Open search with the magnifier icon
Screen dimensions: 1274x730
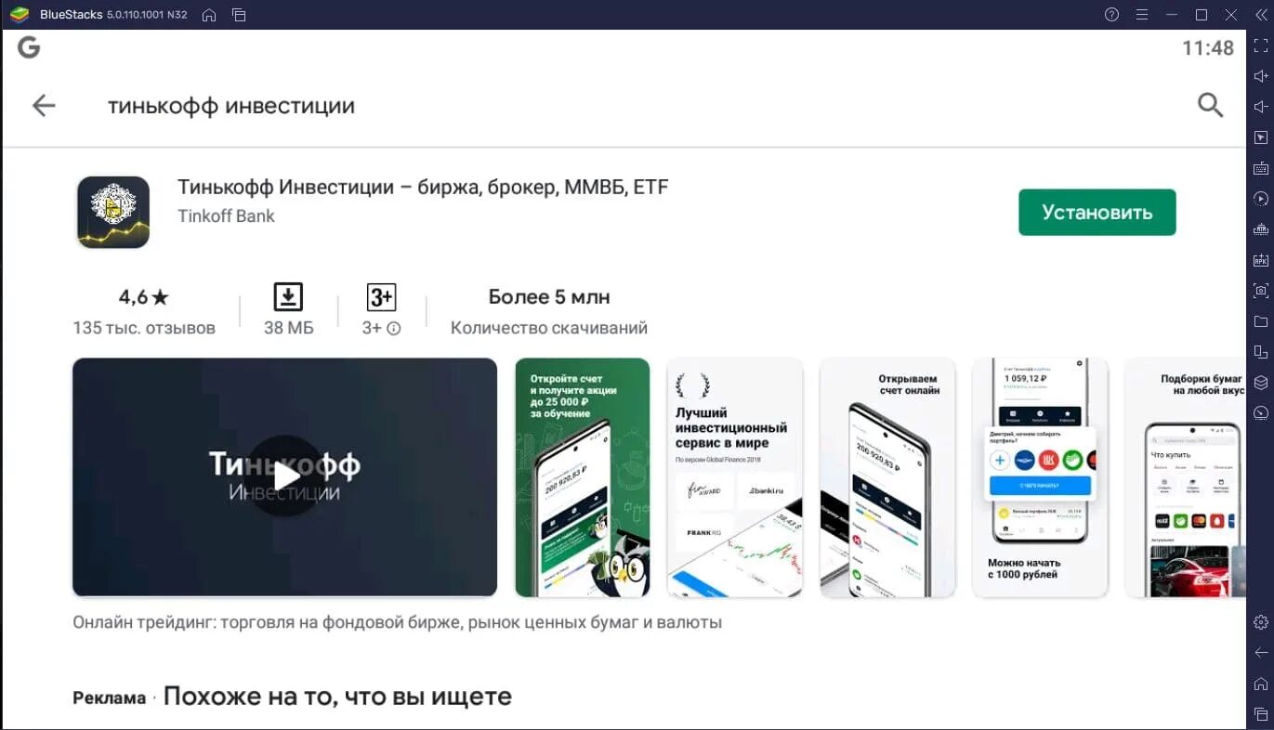1210,105
